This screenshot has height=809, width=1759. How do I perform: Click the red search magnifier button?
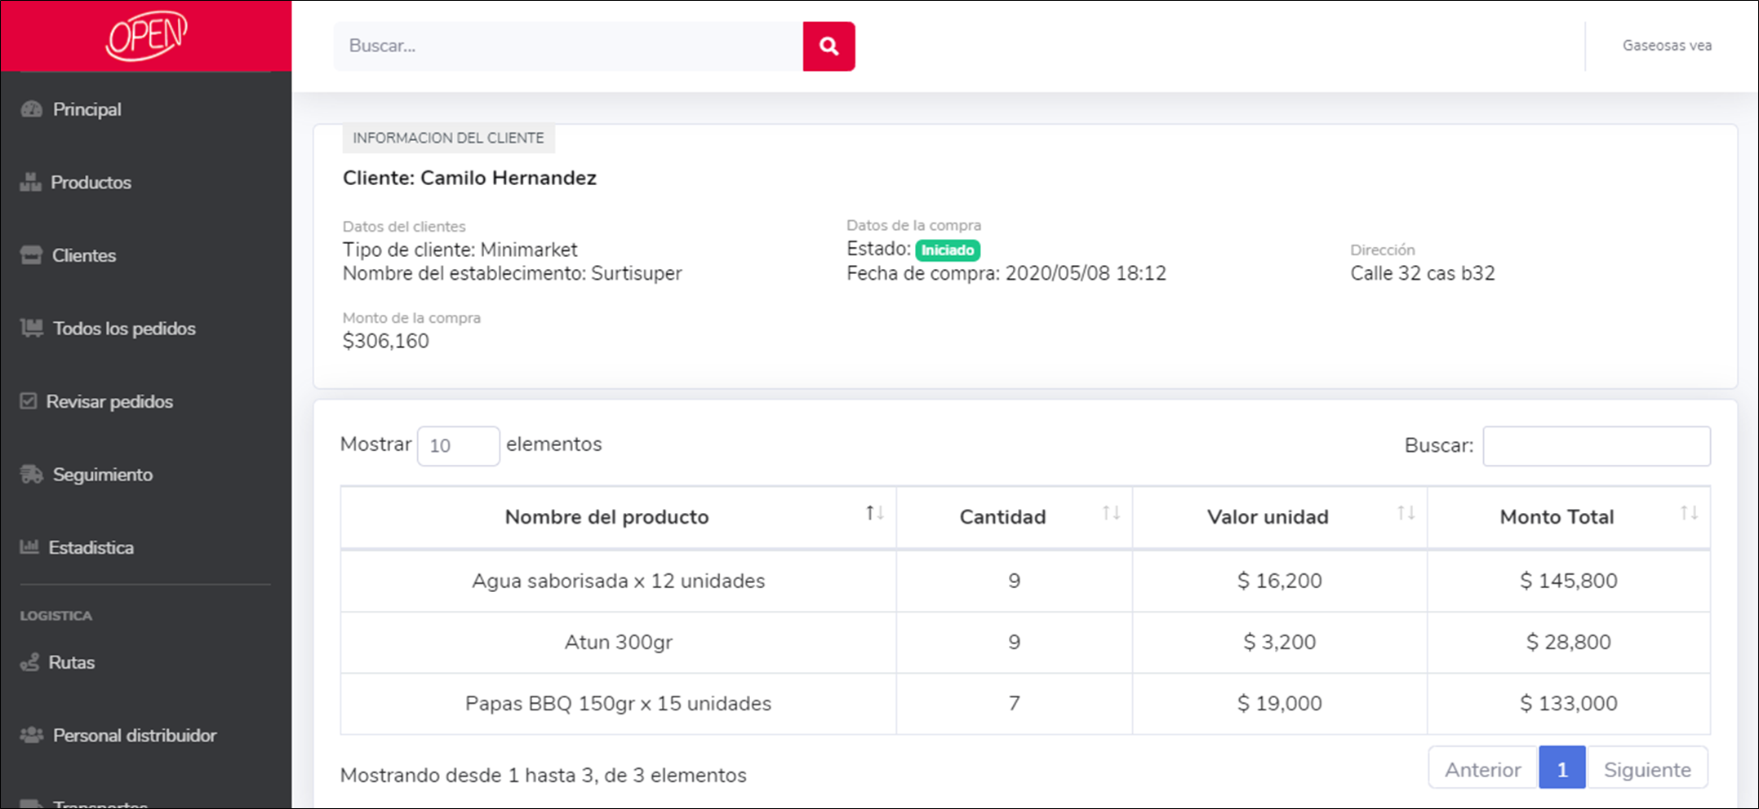tap(828, 46)
